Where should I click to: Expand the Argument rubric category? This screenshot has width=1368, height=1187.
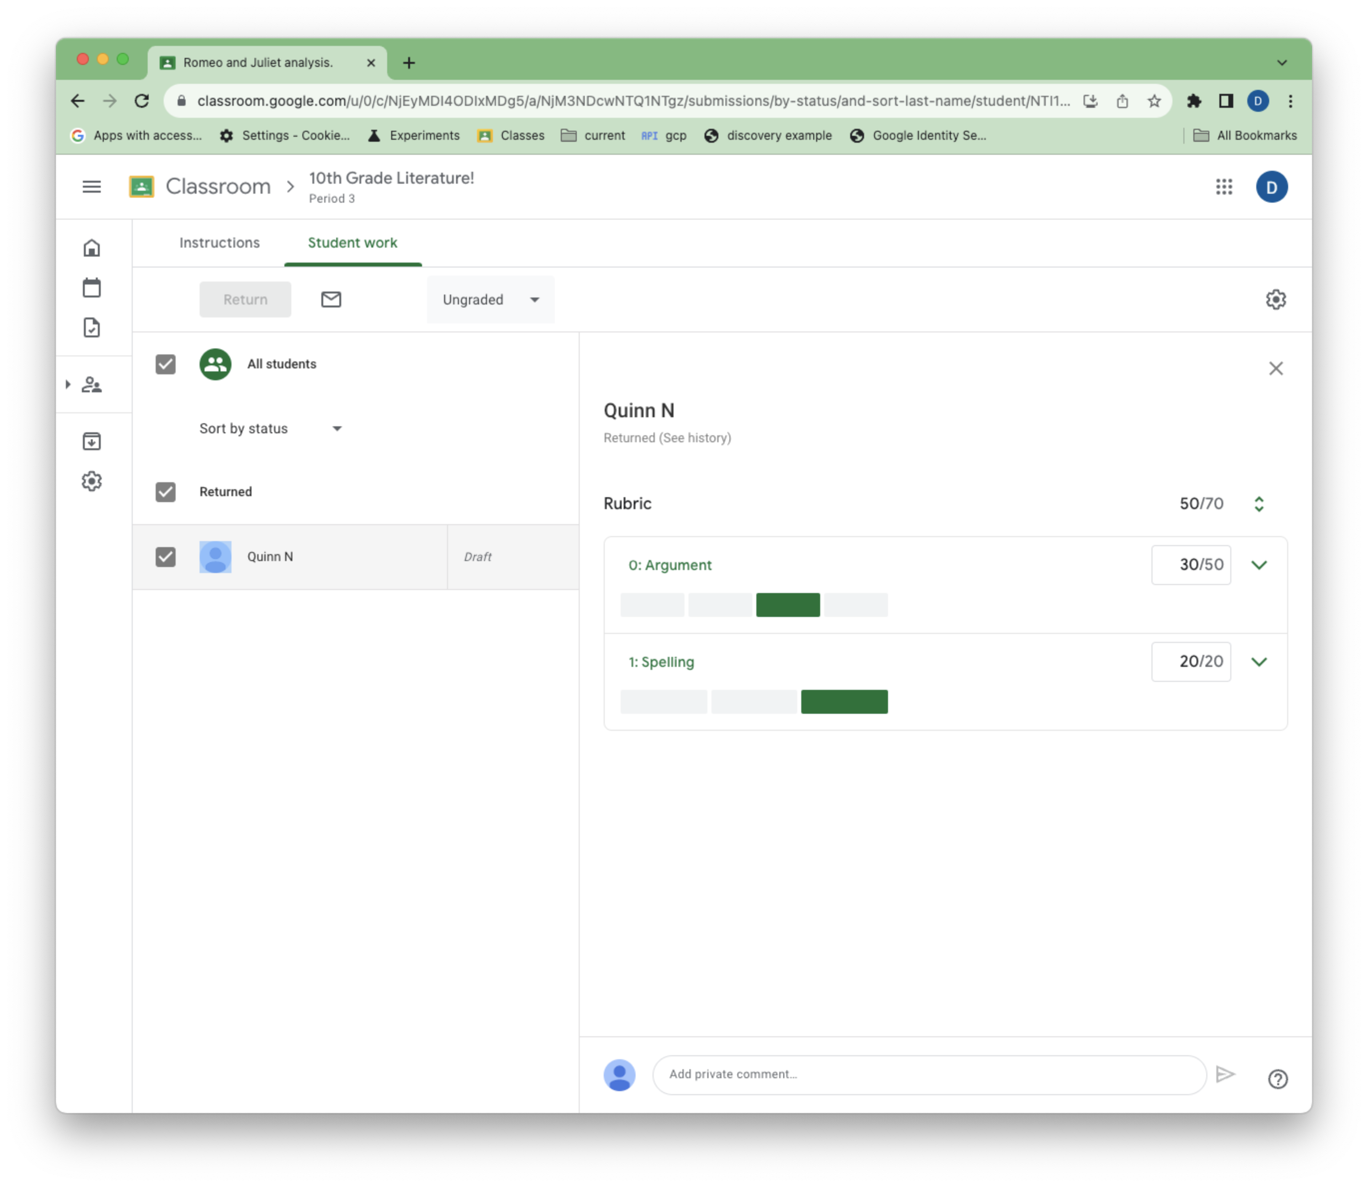pyautogui.click(x=1259, y=565)
